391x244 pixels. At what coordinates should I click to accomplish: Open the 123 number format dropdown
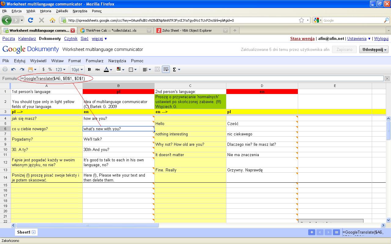point(60,70)
